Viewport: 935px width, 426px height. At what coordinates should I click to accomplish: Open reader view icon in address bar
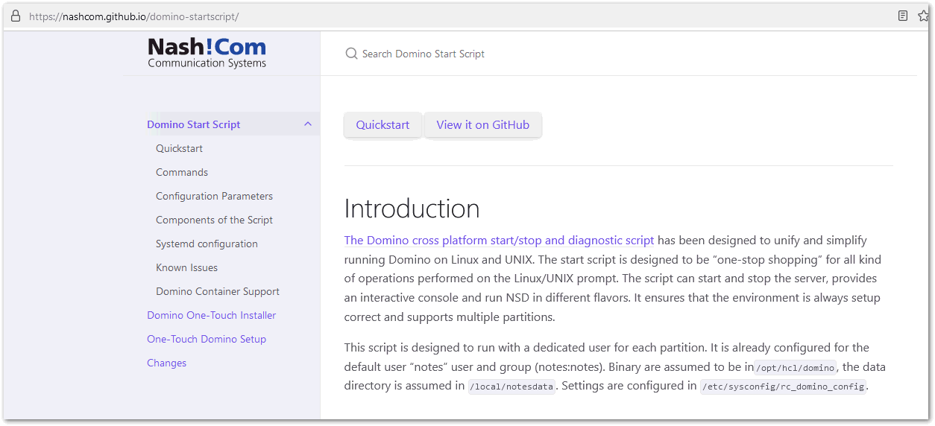(902, 16)
